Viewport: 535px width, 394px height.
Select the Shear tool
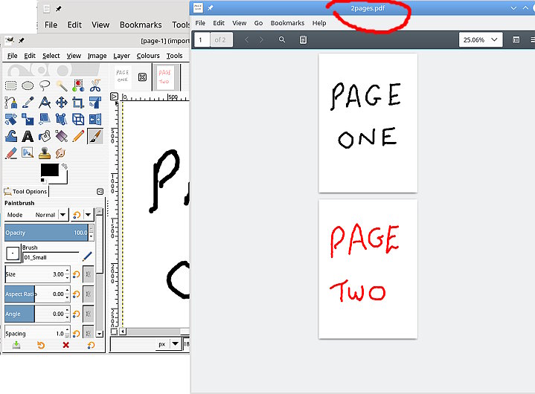tap(45, 119)
